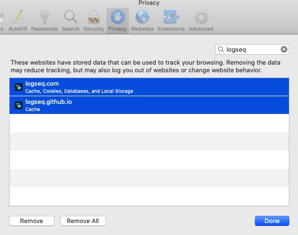Click the Passwords tab label
This screenshot has width=298, height=235.
click(44, 29)
